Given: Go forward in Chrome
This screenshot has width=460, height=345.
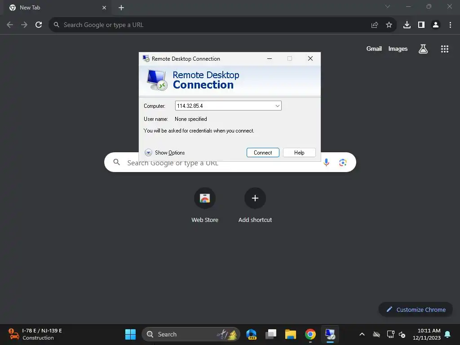Looking at the screenshot, I should 24,25.
